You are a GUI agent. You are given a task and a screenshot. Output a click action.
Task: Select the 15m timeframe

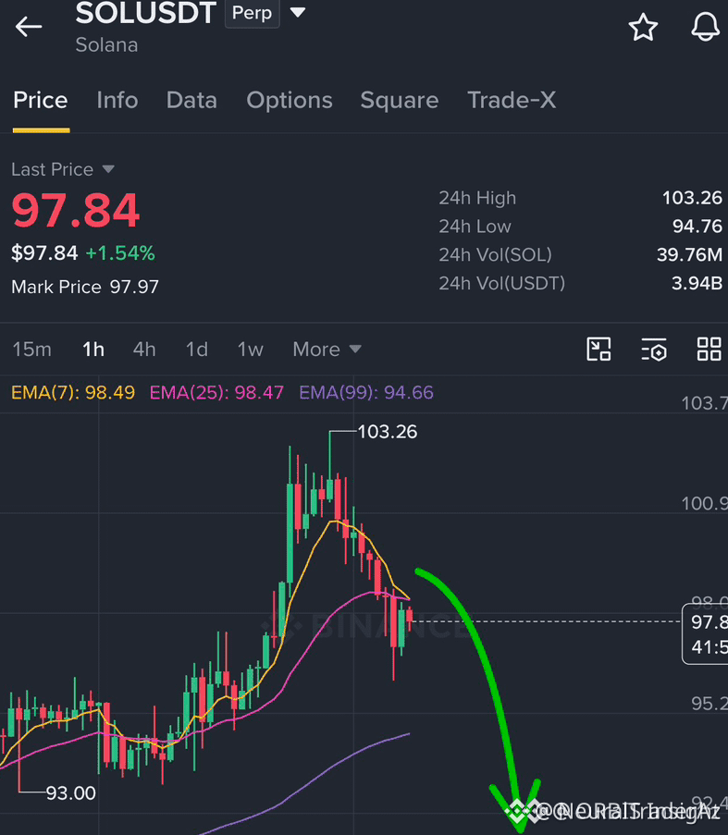pyautogui.click(x=32, y=350)
